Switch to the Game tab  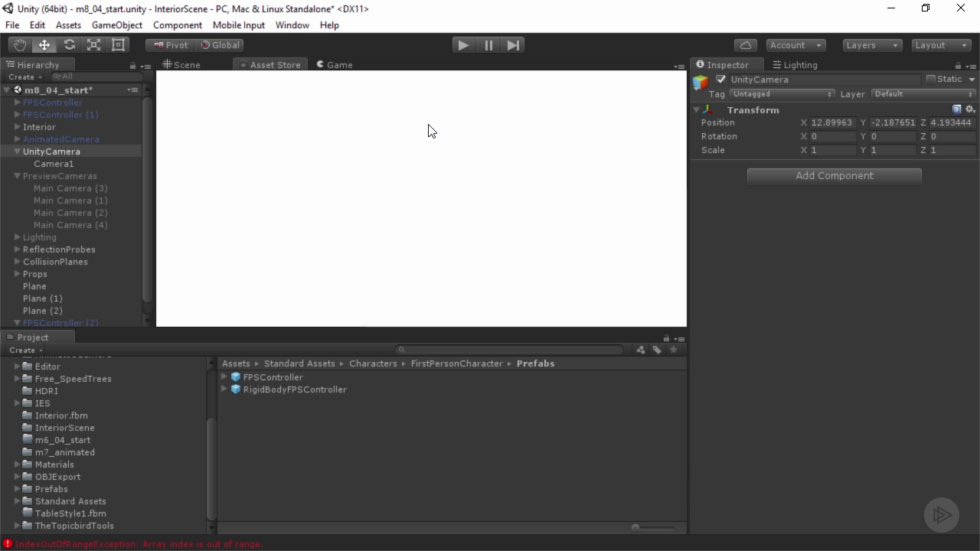click(335, 65)
